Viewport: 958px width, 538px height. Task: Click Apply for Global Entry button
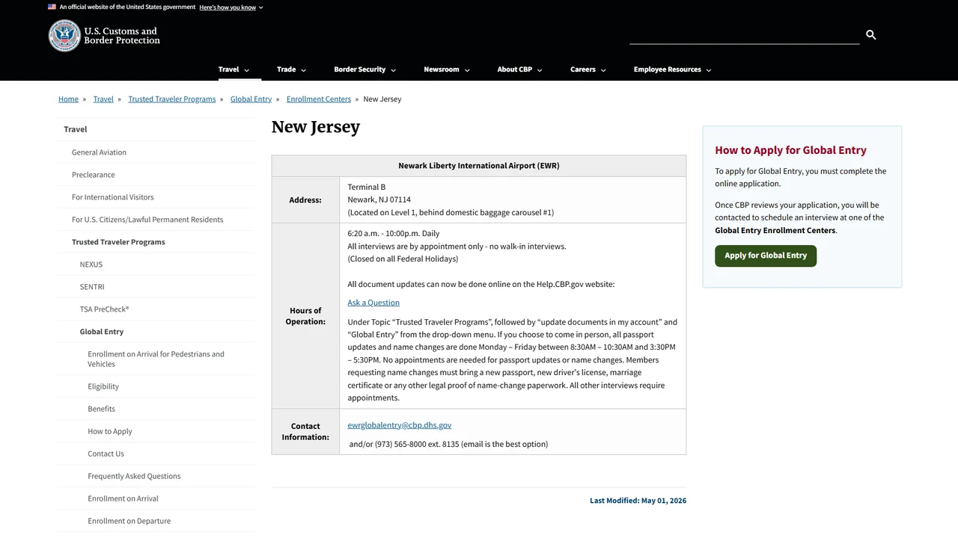coord(766,256)
